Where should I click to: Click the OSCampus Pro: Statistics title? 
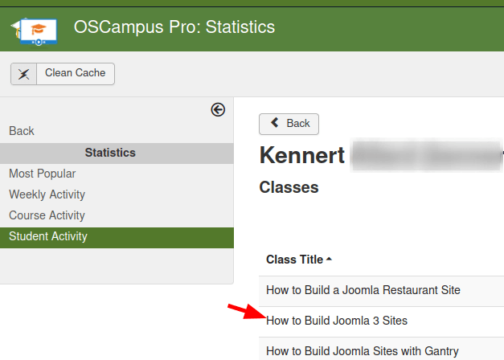tap(174, 27)
